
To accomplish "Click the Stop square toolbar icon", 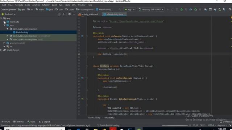I will [x=200, y=9].
